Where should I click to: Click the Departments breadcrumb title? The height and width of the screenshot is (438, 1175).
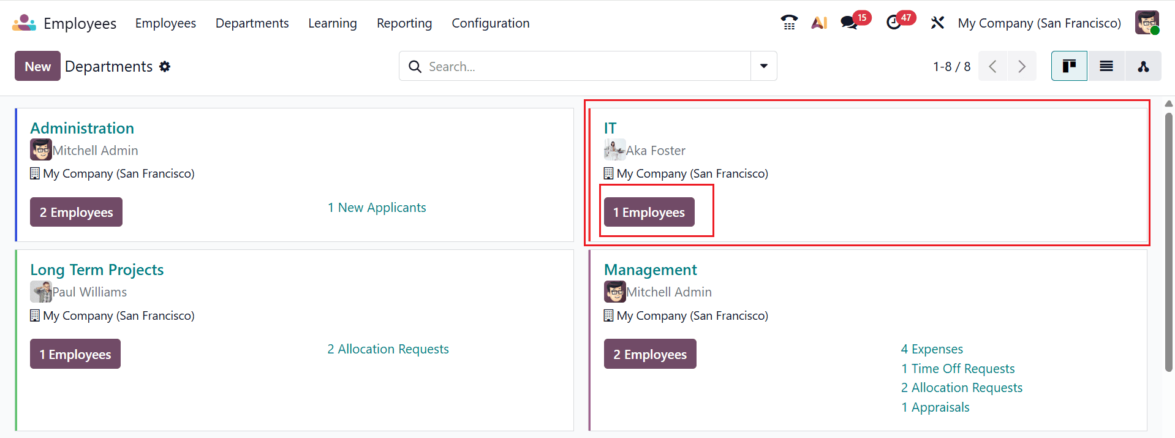(x=108, y=66)
